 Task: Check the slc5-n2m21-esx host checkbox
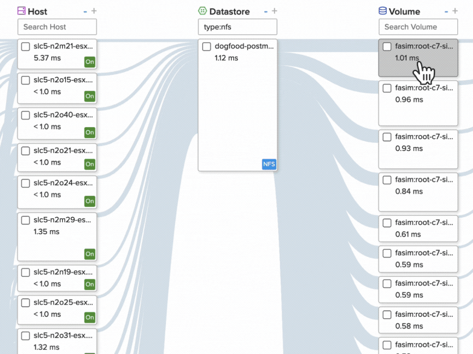point(26,46)
